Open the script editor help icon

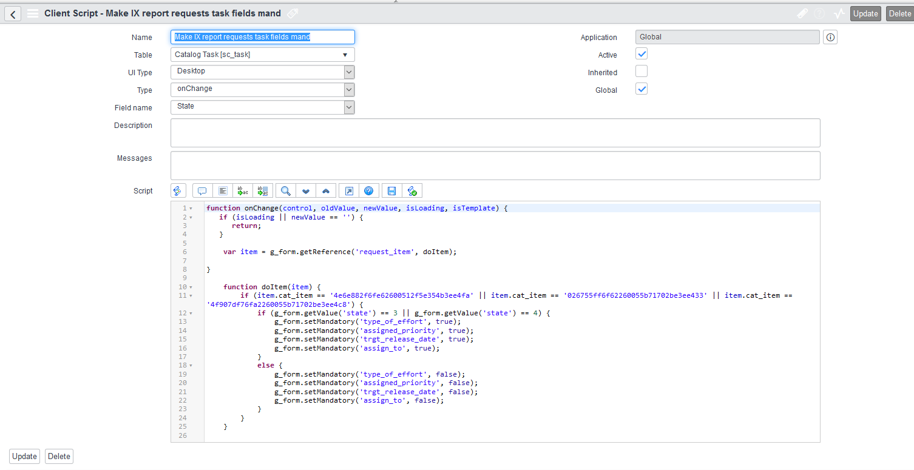368,191
